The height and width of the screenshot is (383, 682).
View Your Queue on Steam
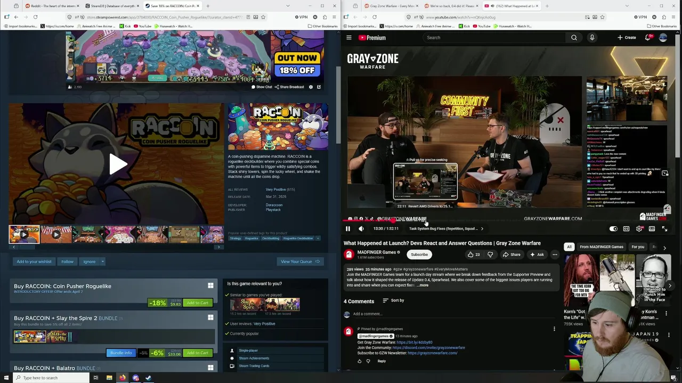300,261
